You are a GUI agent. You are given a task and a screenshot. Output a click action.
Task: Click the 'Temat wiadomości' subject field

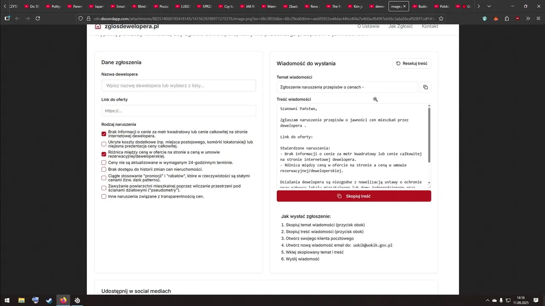coord(347,87)
